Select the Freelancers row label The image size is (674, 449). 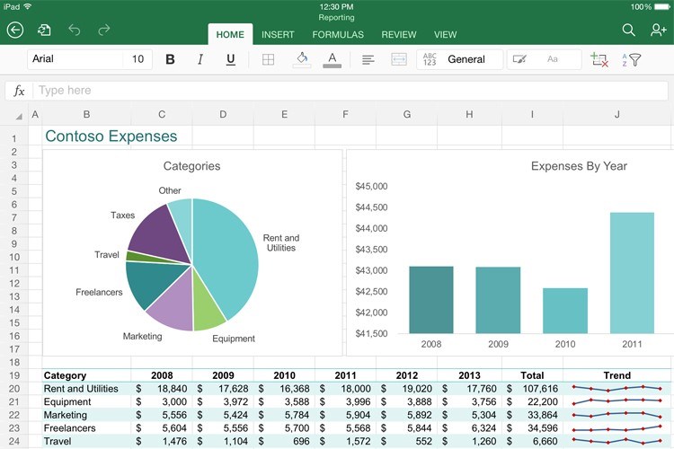69,428
